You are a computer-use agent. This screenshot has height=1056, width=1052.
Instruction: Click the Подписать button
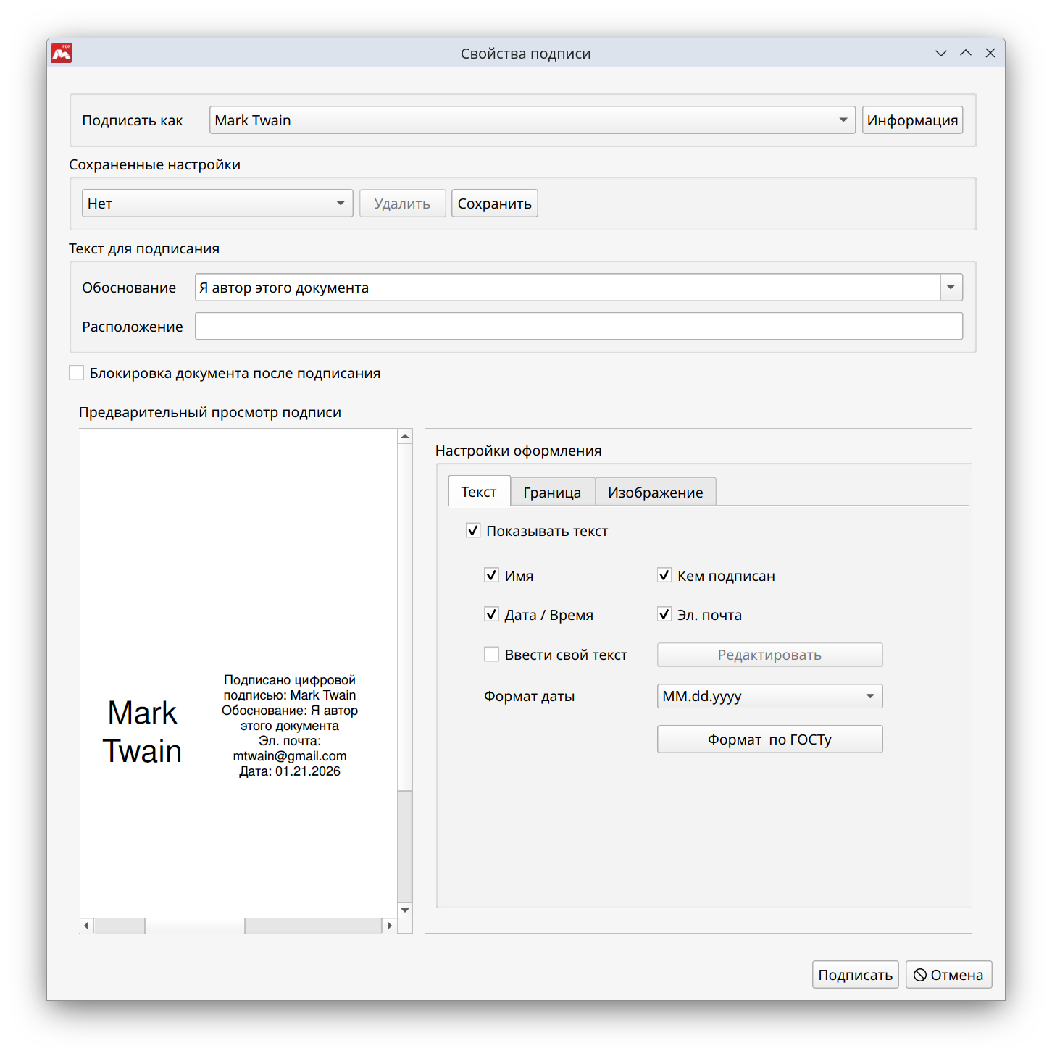click(x=855, y=975)
